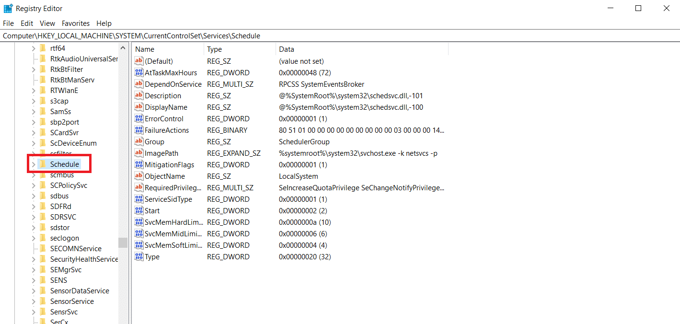The height and width of the screenshot is (324, 680).
Task: Select the RequiredPrivileges value icon
Action: pos(139,188)
